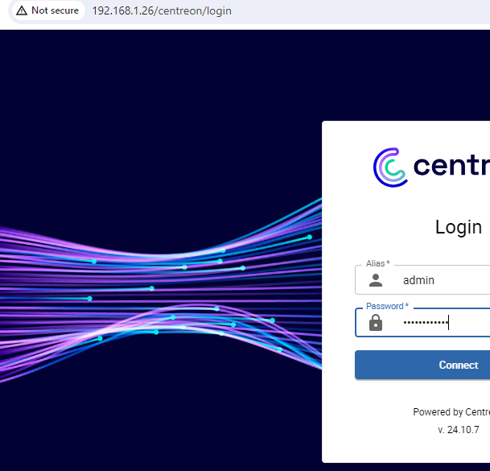This screenshot has height=471, width=490.
Task: Click the Connect button
Action: (422, 365)
